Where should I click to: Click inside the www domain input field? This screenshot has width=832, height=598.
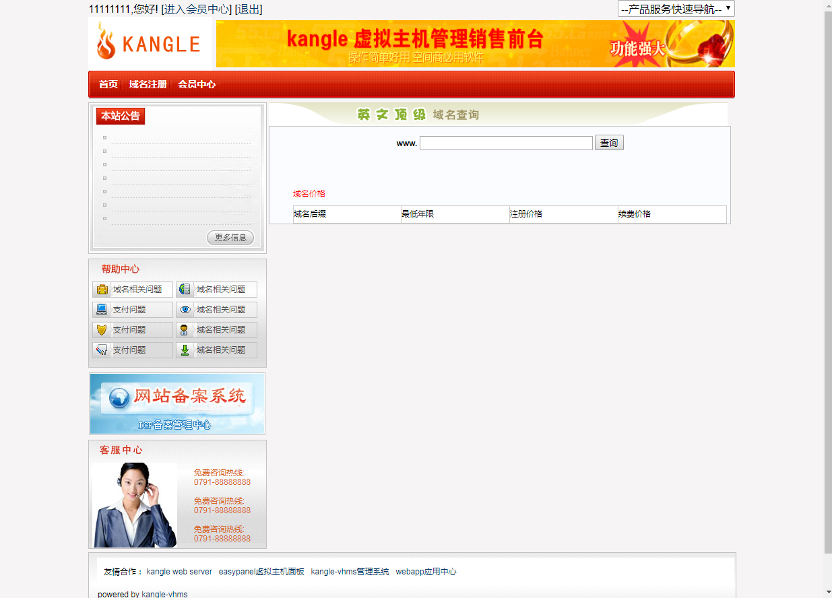(505, 142)
